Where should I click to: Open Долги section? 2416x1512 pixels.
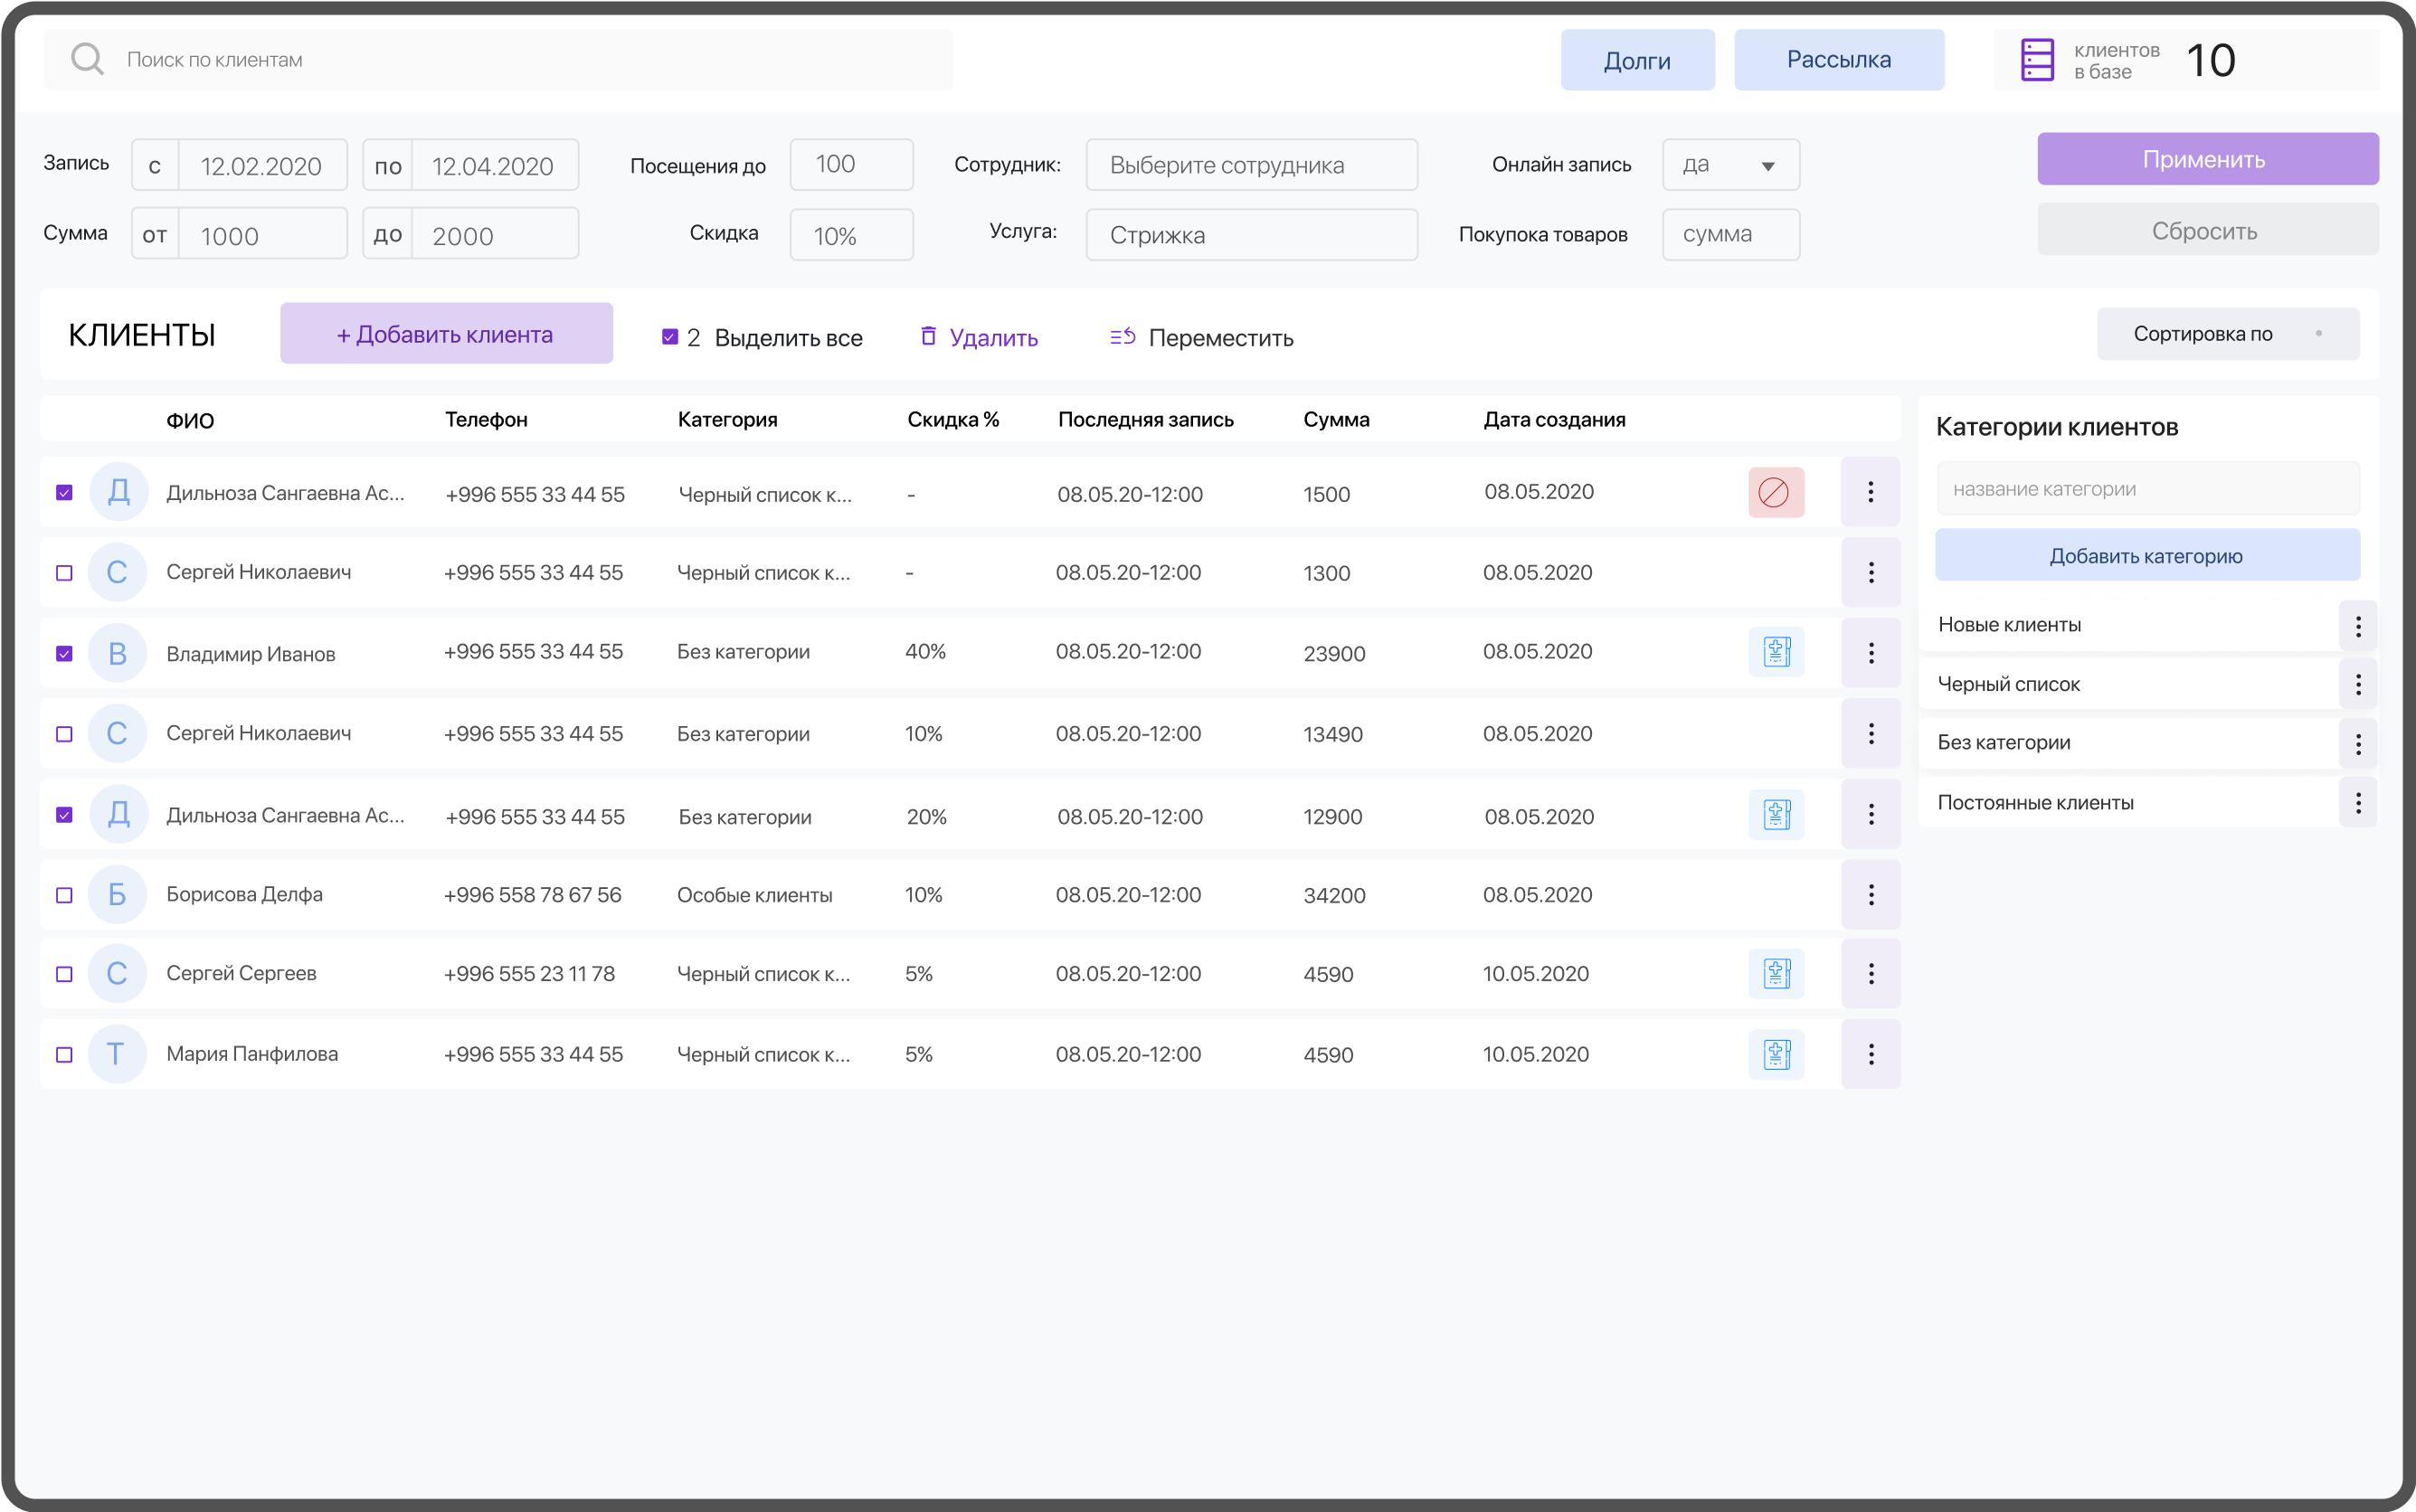1638,60
